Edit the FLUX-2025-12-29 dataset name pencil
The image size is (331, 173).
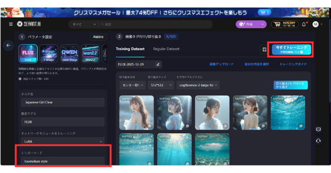click(x=158, y=64)
